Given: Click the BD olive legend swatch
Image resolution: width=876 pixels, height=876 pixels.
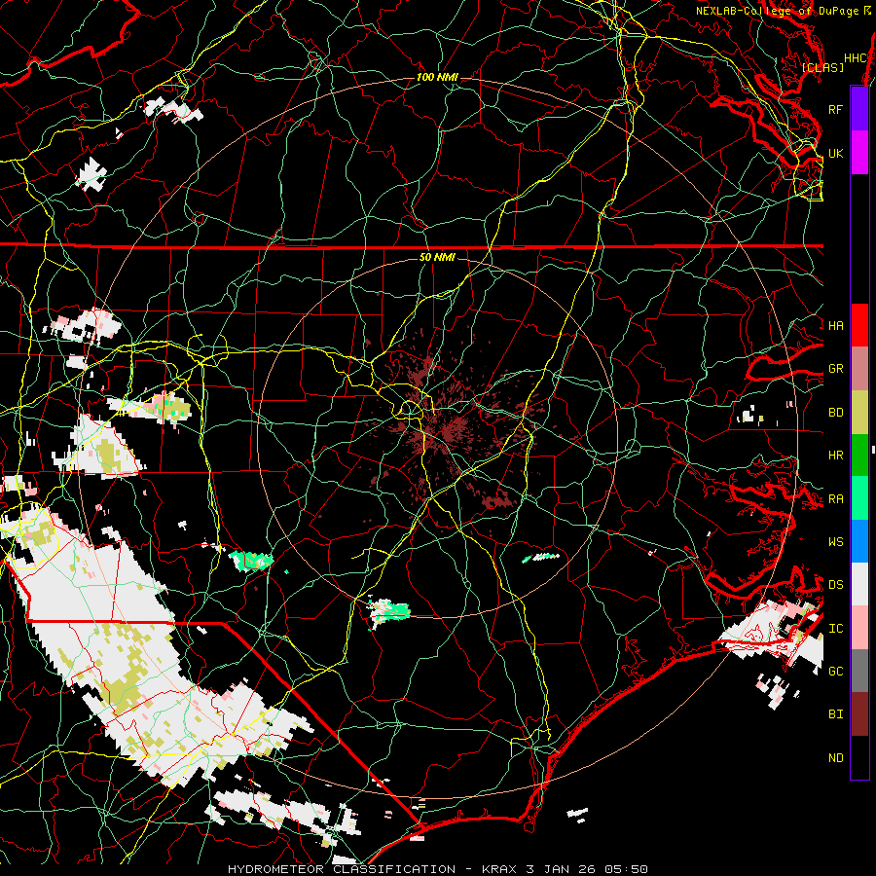Looking at the screenshot, I should coord(859,412).
